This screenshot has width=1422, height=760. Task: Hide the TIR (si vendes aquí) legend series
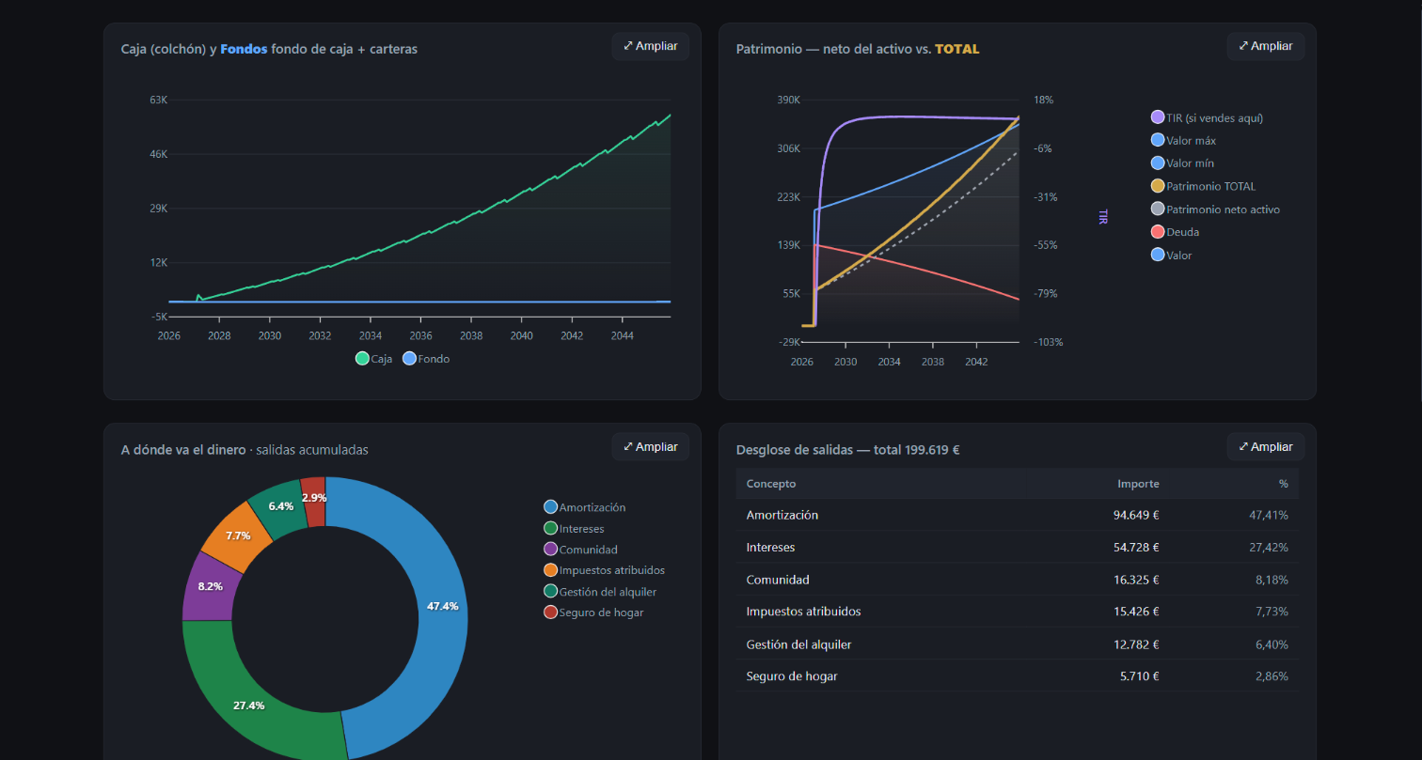pos(1207,118)
